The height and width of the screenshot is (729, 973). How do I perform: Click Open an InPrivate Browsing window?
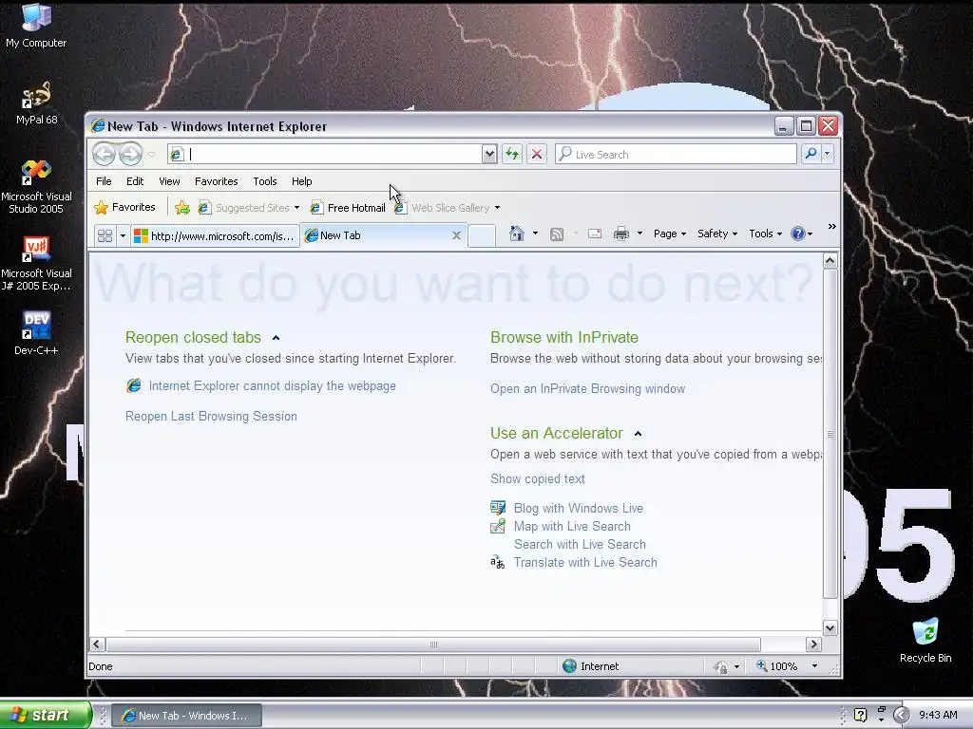(x=587, y=388)
